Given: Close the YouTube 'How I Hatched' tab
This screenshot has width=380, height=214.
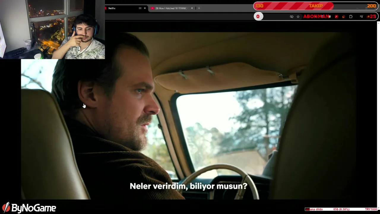Looking at the screenshot, I should 192,8.
